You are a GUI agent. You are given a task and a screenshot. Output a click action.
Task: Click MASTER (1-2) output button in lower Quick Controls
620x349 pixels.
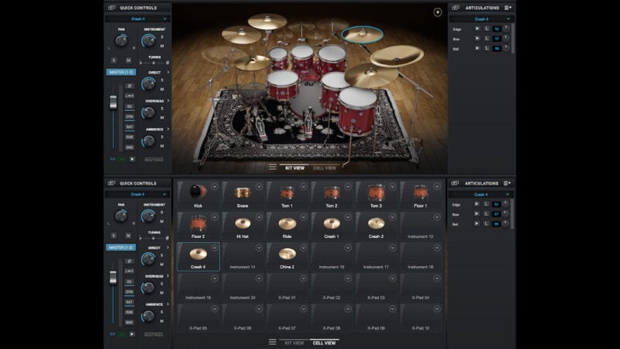pos(121,247)
